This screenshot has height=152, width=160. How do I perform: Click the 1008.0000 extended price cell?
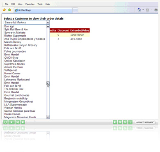click(77, 35)
